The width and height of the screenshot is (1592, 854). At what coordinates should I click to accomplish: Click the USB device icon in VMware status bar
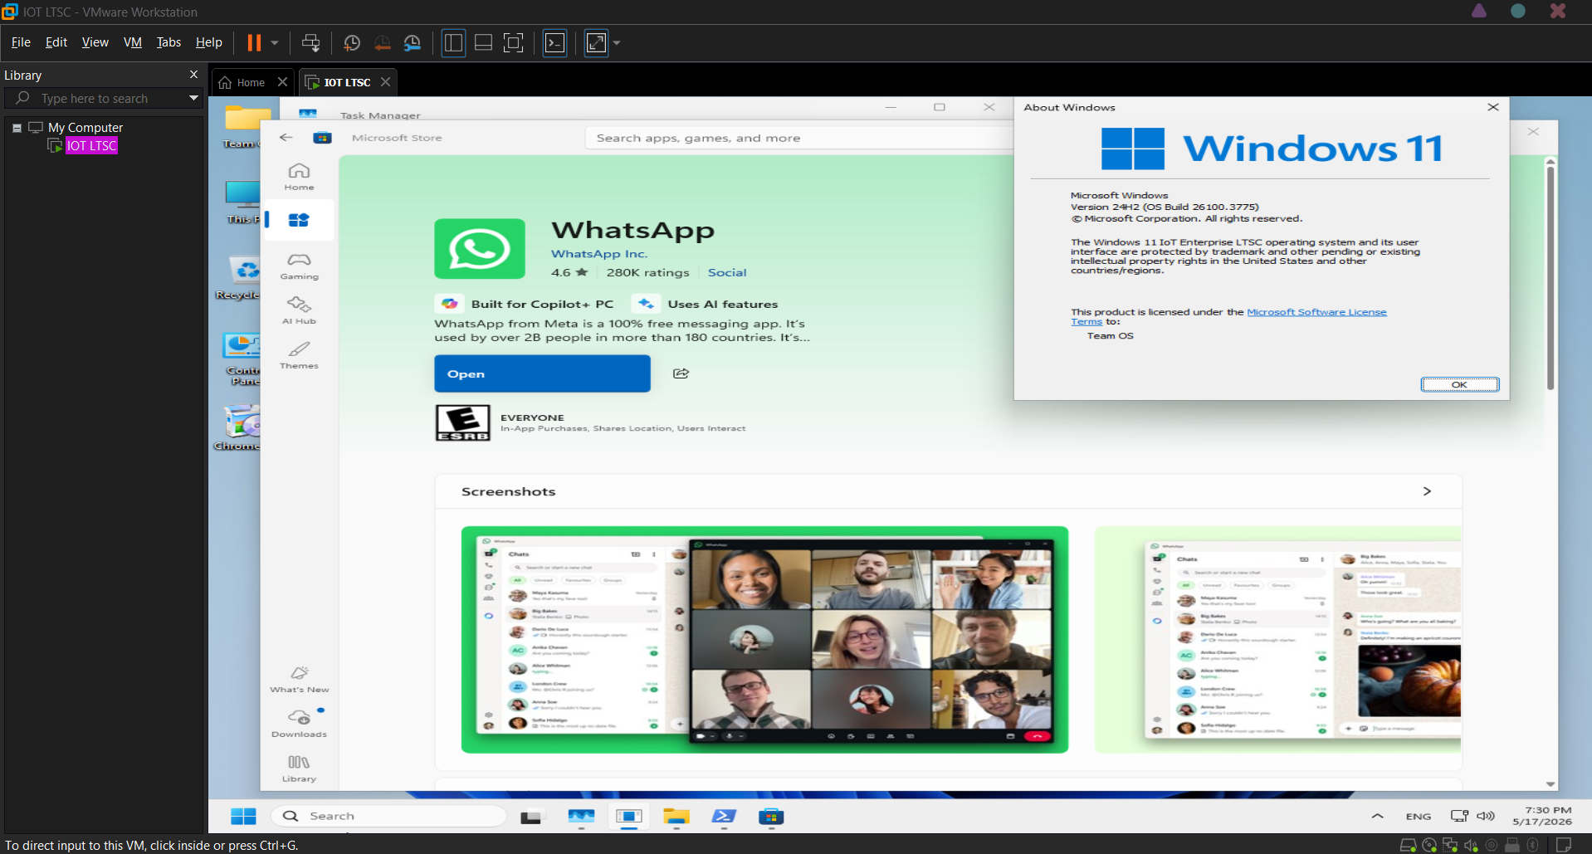click(x=1512, y=845)
